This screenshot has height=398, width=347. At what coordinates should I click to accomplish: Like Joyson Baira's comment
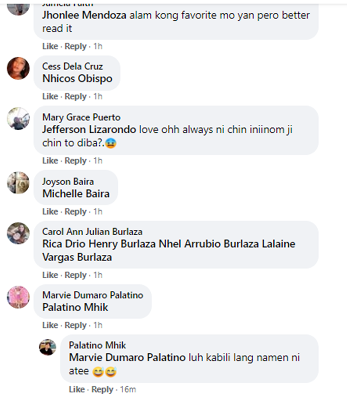[x=50, y=211]
